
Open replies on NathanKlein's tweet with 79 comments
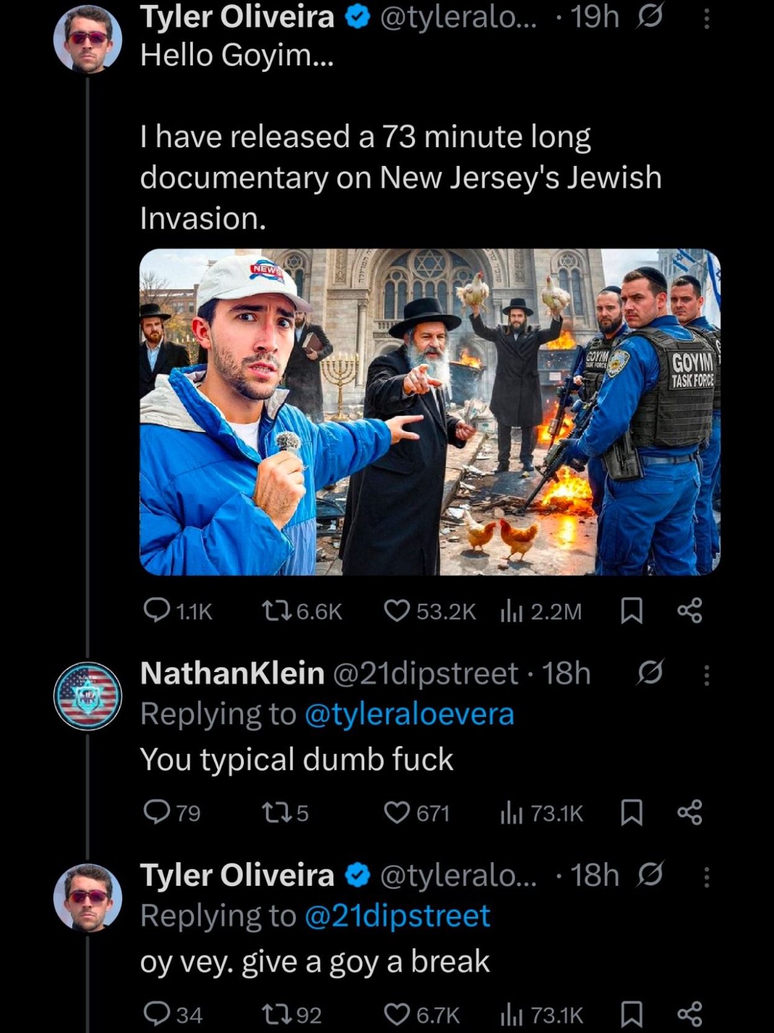click(x=157, y=812)
